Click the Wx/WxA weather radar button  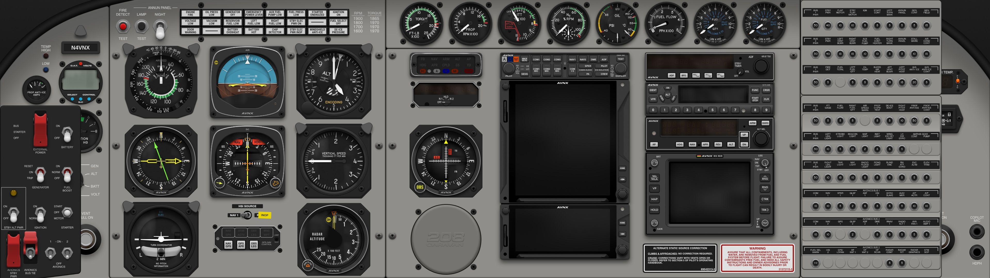pyautogui.click(x=654, y=178)
